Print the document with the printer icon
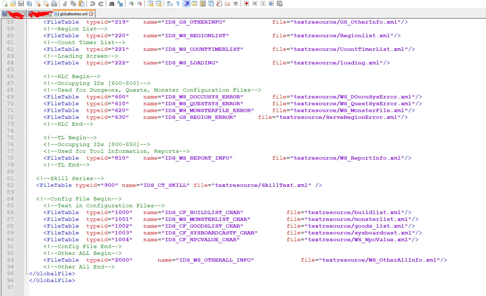Viewport: 486px width, 296px height. pyautogui.click(x=54, y=4)
